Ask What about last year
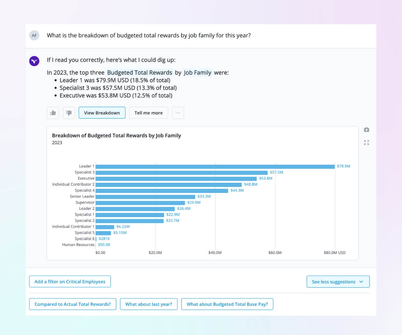The width and height of the screenshot is (402, 335). [149, 304]
